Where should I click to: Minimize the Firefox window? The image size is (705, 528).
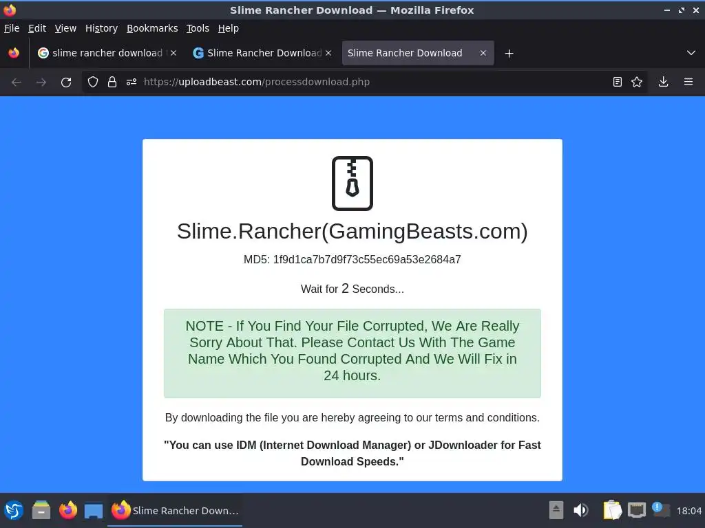666,10
